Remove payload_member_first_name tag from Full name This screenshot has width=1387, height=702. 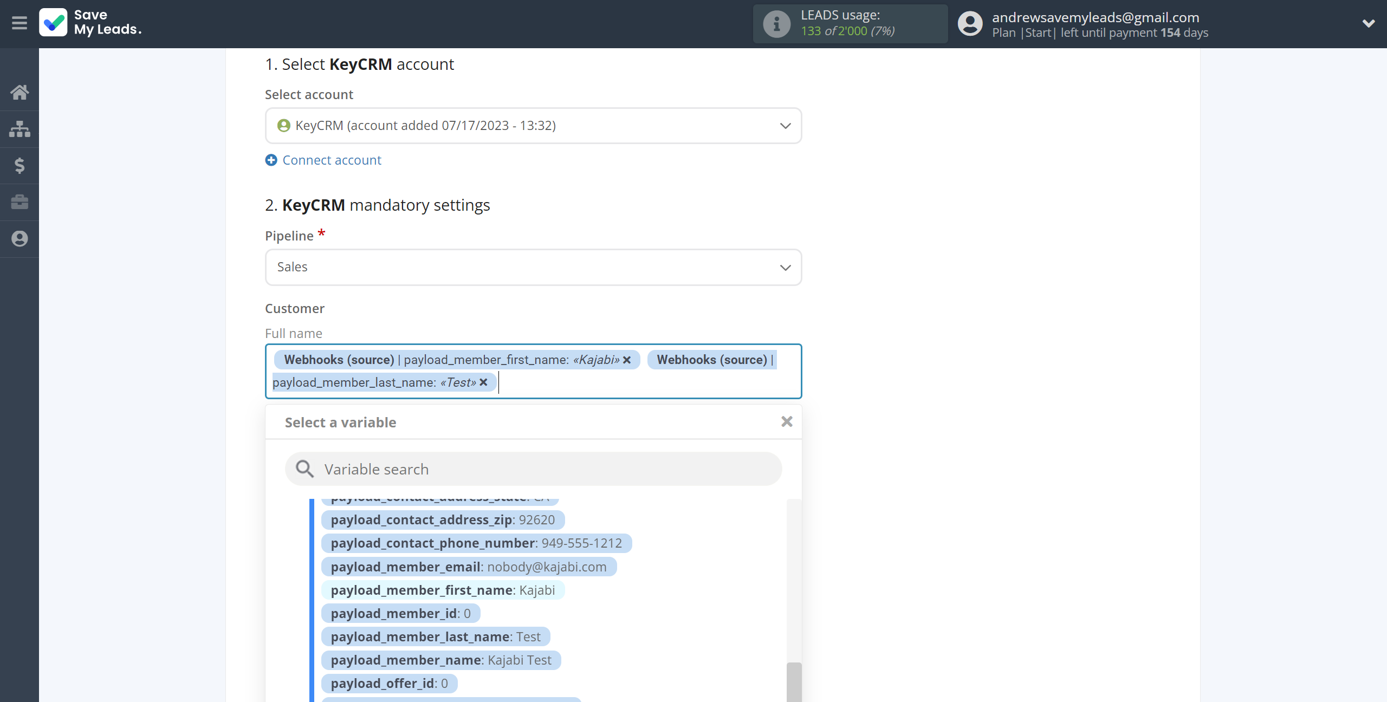tap(627, 360)
